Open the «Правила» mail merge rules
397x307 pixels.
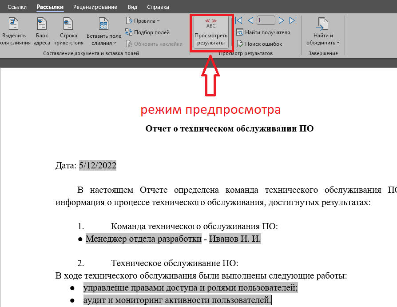pos(142,20)
